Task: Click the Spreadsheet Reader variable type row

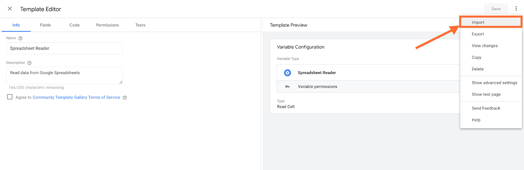Action: pyautogui.click(x=368, y=73)
